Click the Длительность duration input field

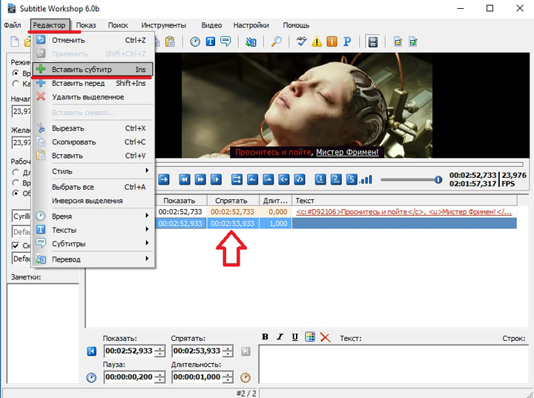click(x=196, y=377)
